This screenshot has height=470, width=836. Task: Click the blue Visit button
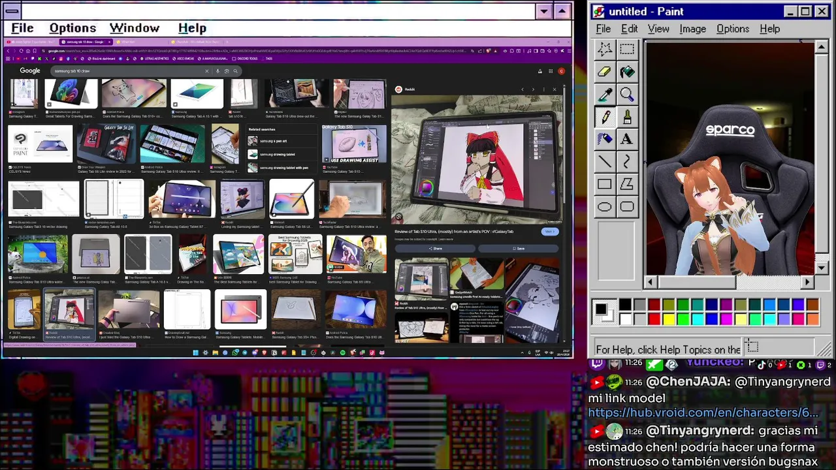click(x=550, y=232)
